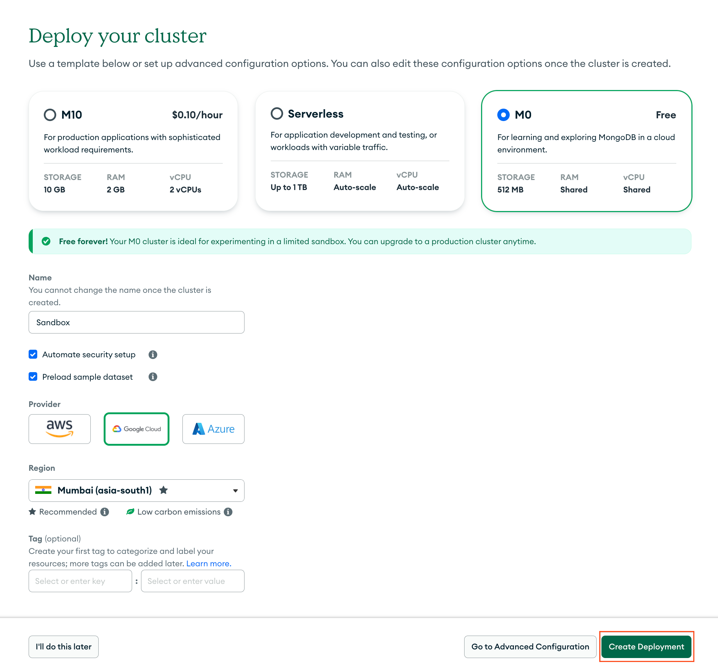Viewport: 718px width, 667px height.
Task: Click the tag key input field
Action: pyautogui.click(x=80, y=581)
